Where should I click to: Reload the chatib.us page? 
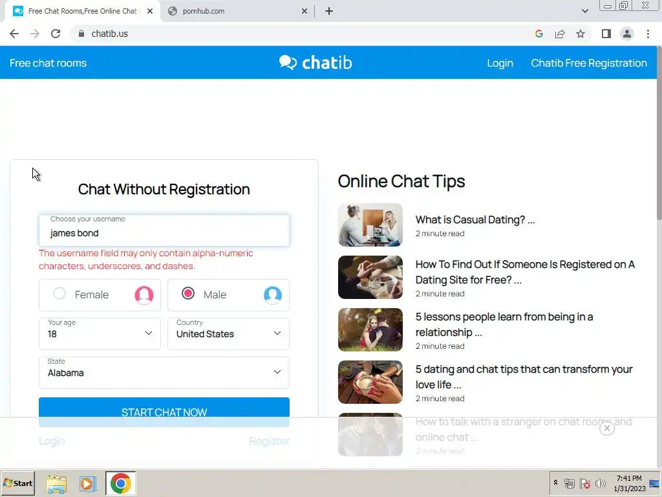click(56, 34)
